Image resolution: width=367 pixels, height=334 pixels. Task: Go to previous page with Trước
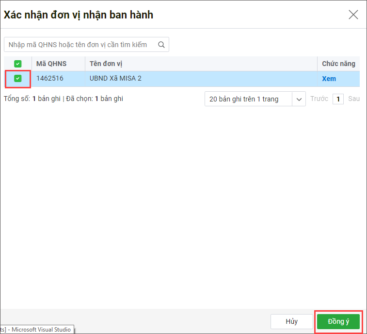point(319,99)
